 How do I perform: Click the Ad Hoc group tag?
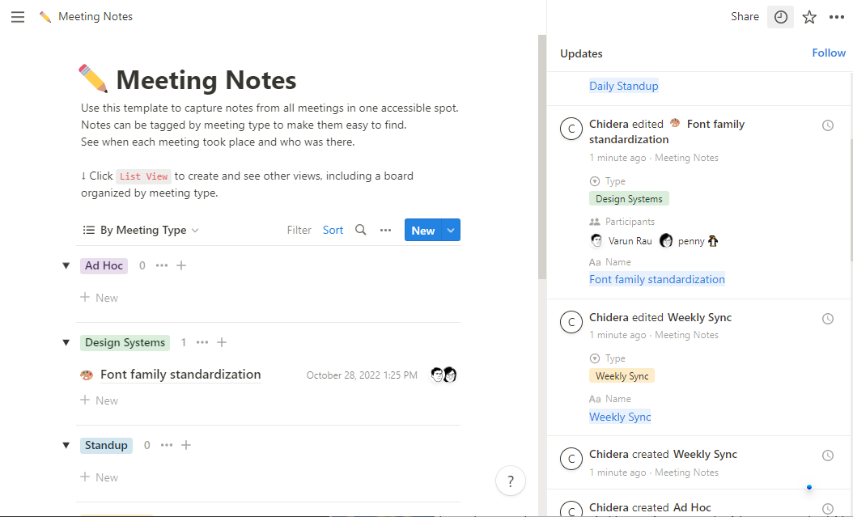click(104, 266)
